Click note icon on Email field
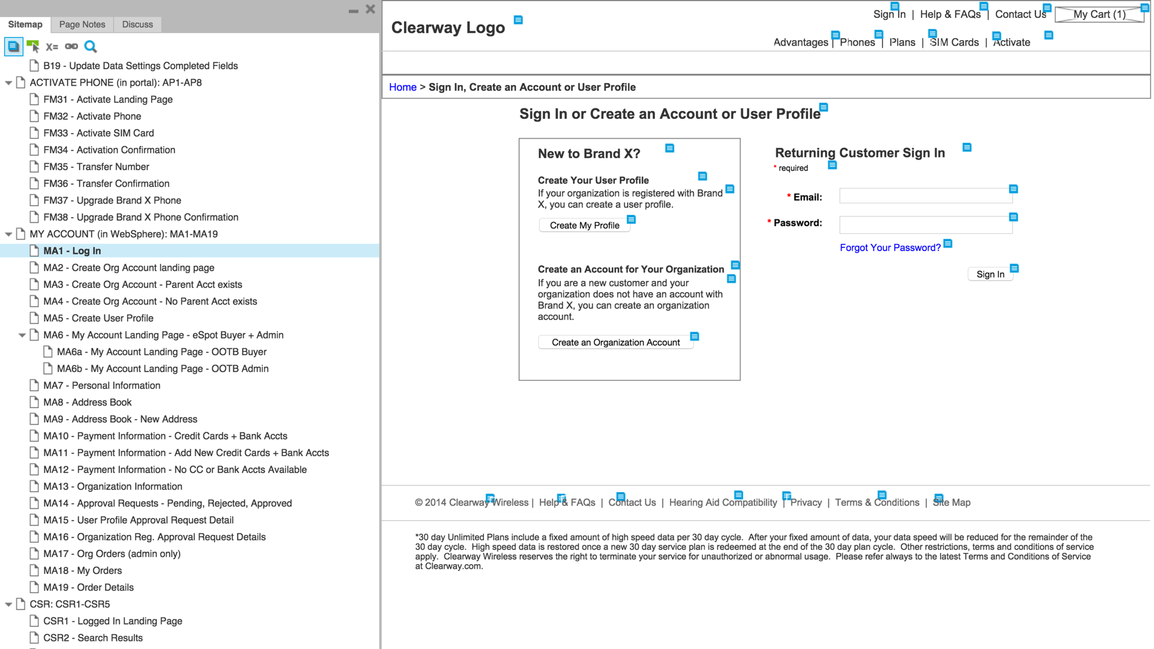1154x649 pixels. [x=1013, y=189]
